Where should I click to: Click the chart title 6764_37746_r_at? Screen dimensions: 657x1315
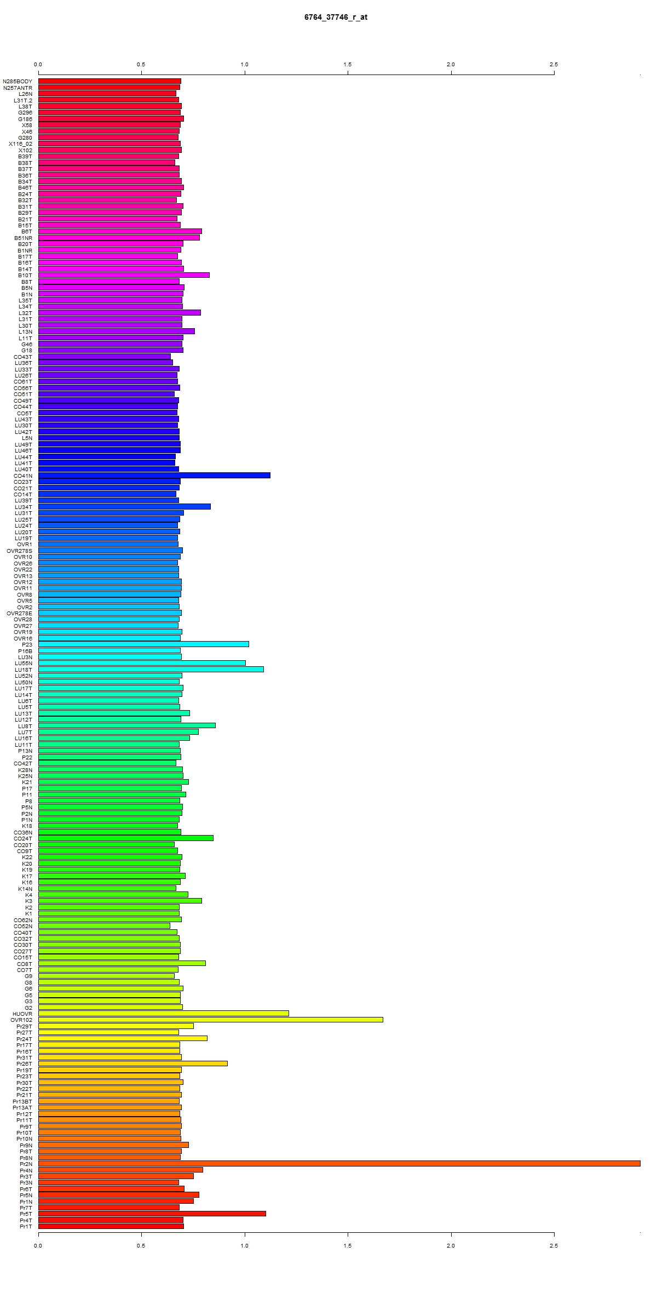coord(336,18)
